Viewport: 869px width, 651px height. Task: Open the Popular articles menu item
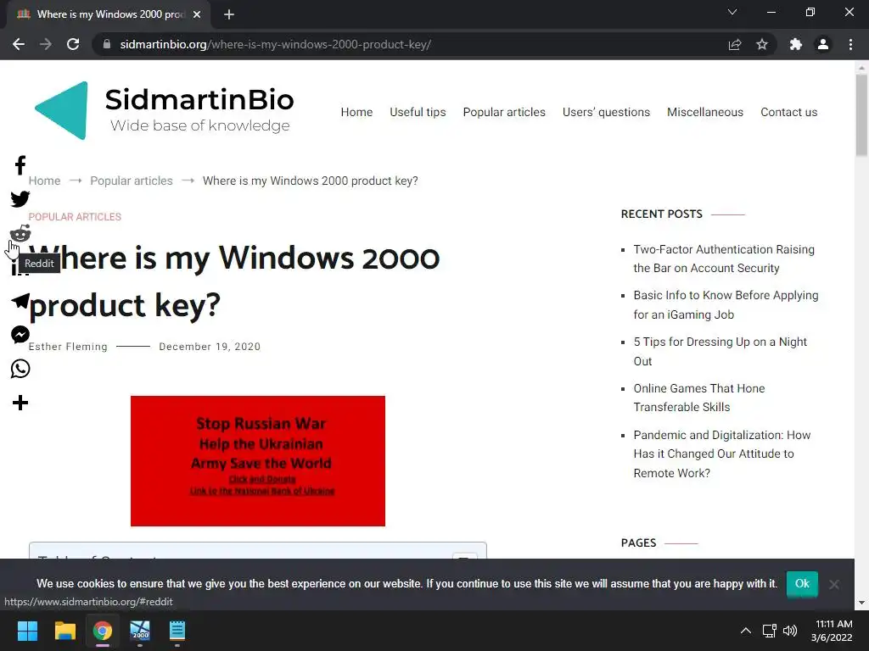504,112
